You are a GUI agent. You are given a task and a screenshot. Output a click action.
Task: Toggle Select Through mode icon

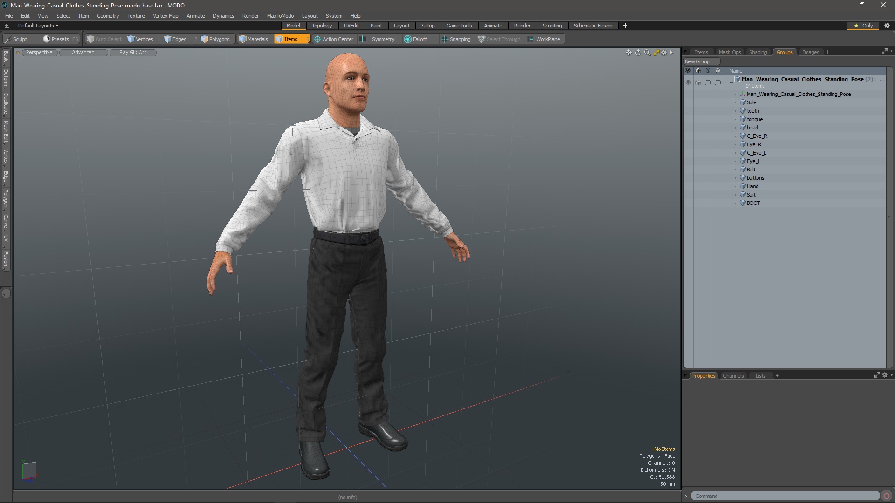[482, 39]
